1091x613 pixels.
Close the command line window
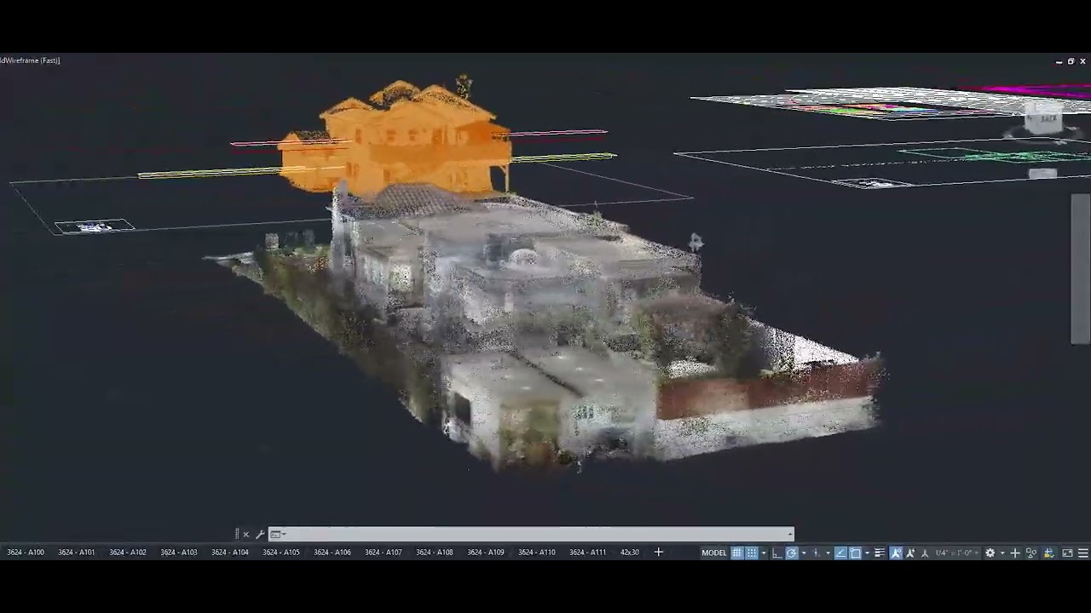pos(246,535)
